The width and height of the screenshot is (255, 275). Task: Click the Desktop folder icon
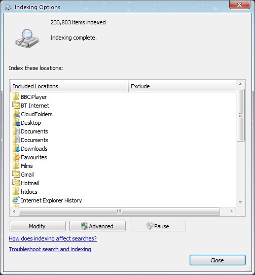point(16,123)
